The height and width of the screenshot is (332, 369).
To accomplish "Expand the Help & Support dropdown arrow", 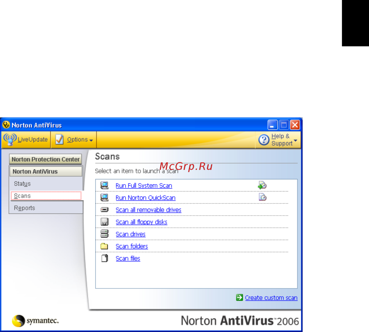I will tap(295, 140).
